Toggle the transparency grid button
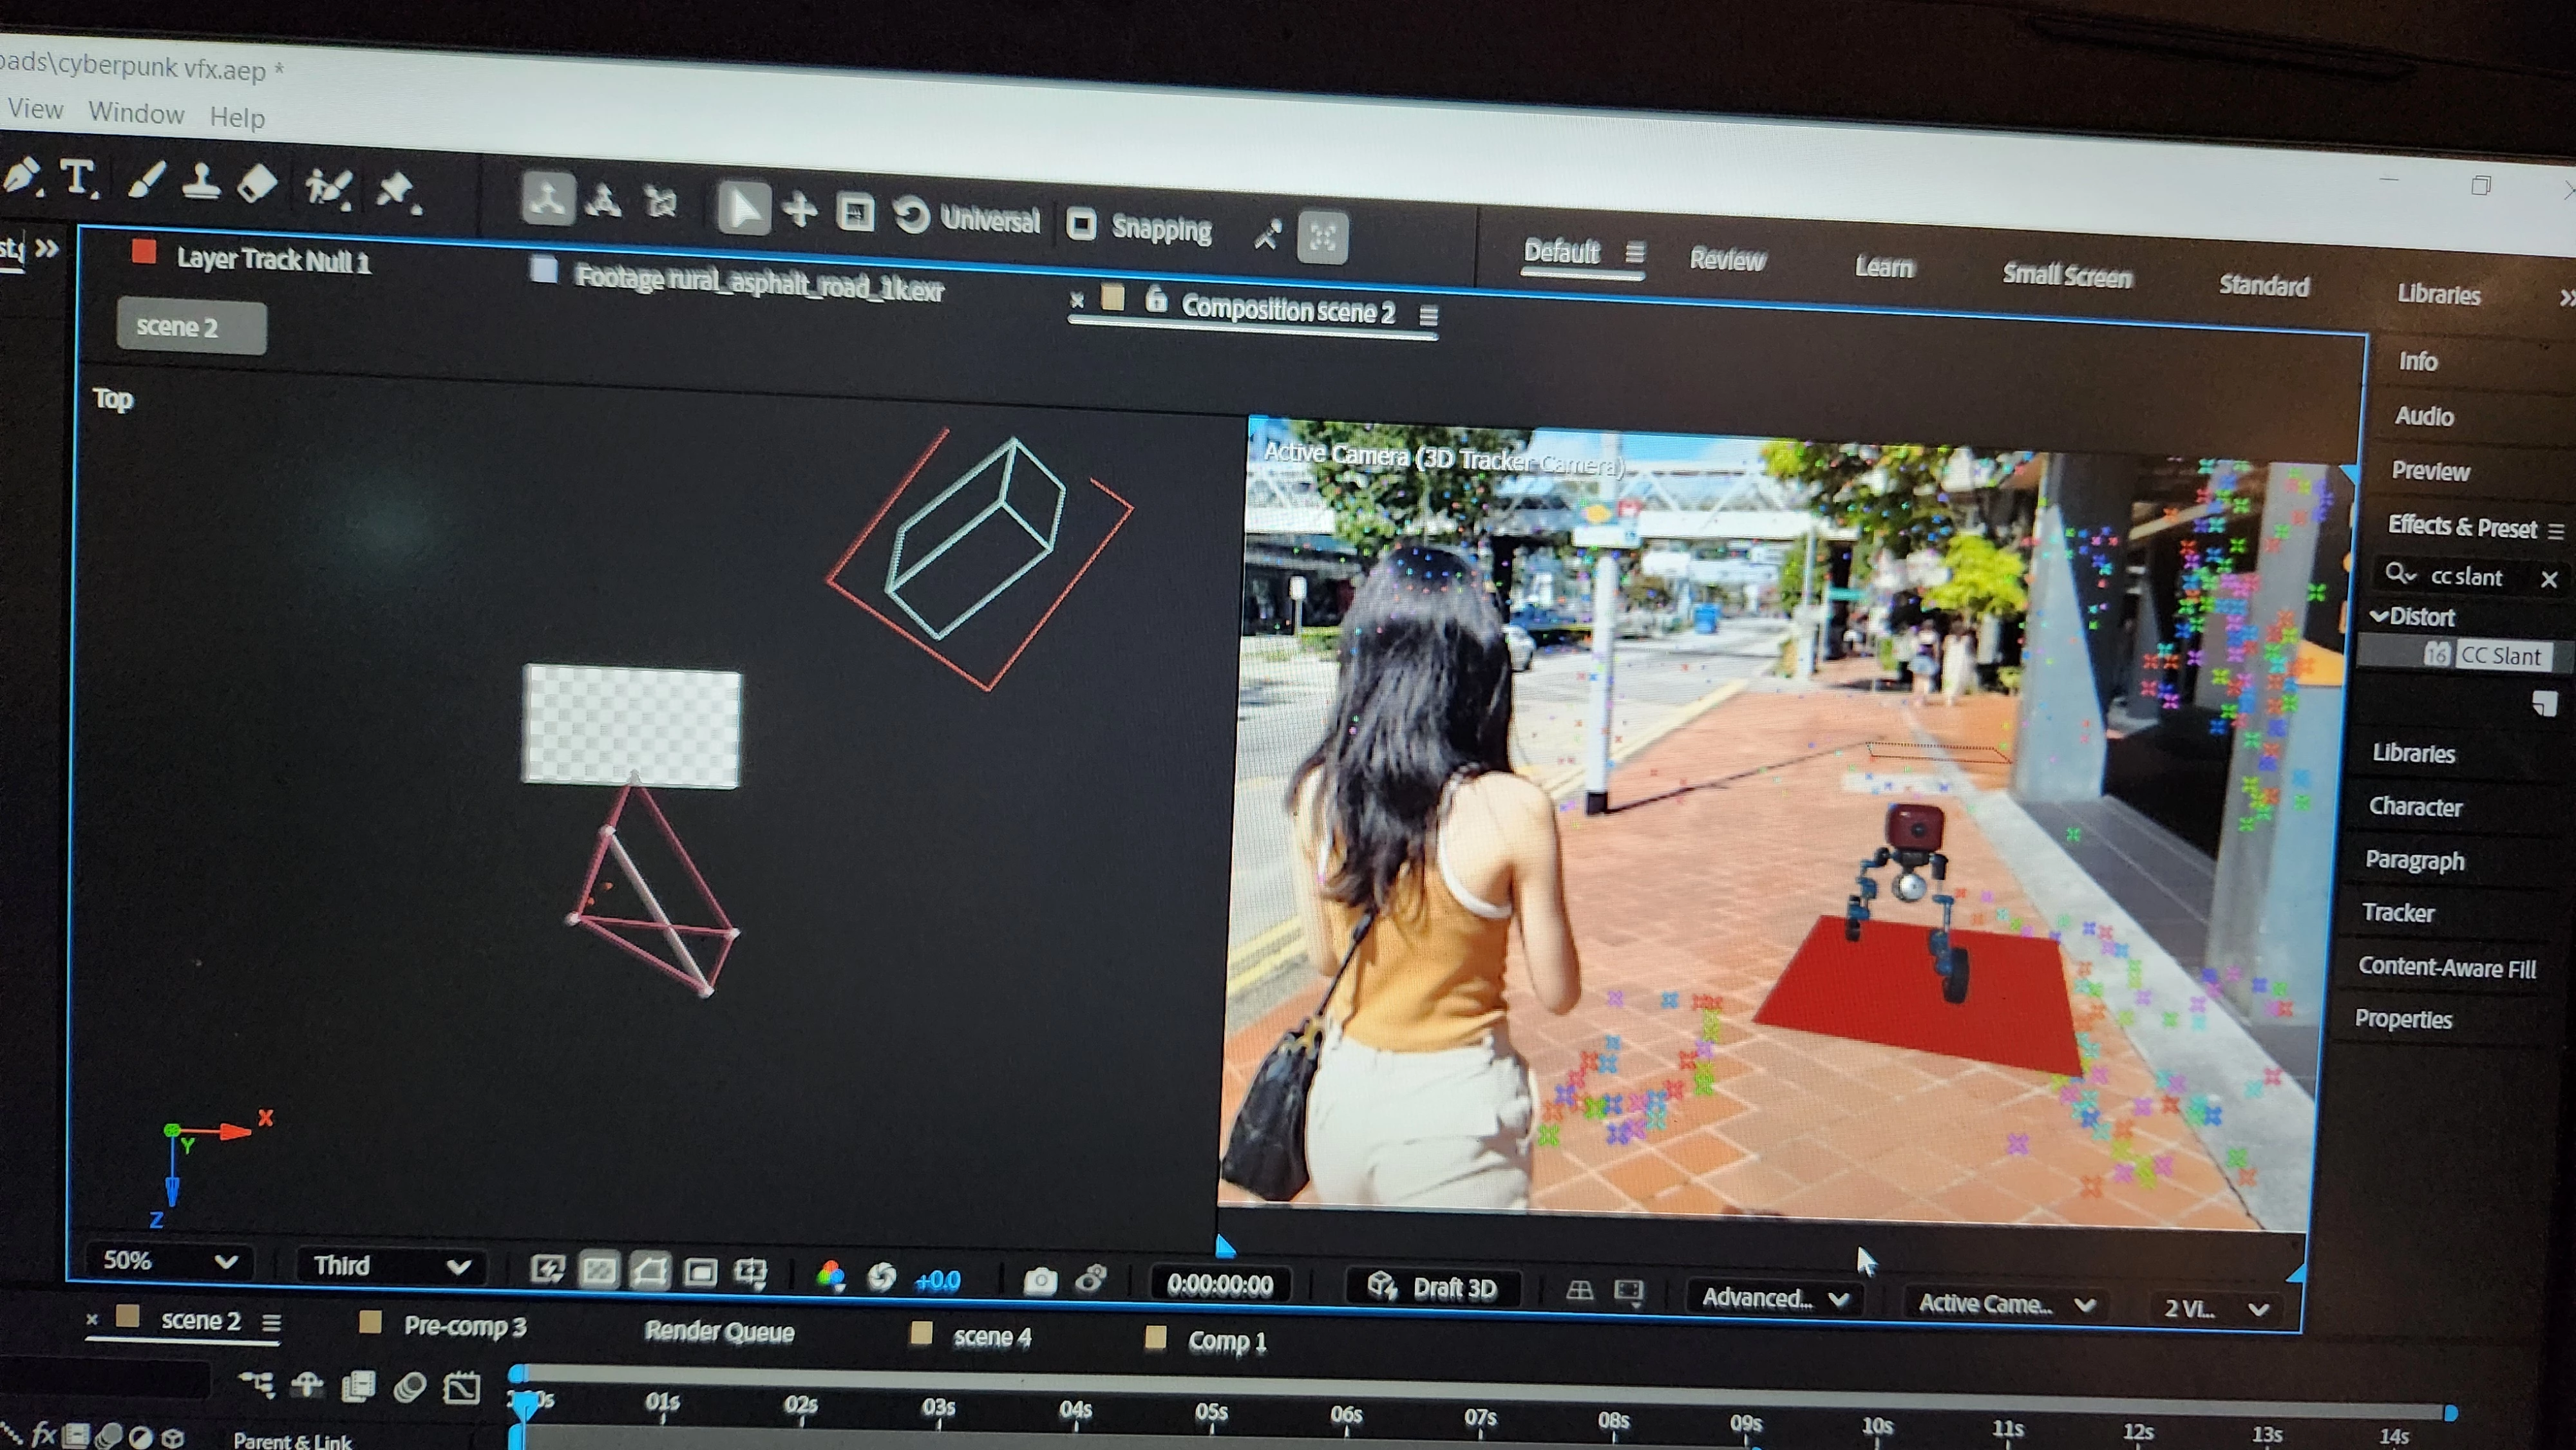This screenshot has width=2576, height=1450. 599,1270
